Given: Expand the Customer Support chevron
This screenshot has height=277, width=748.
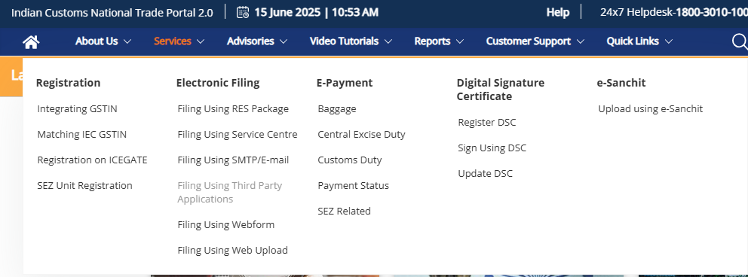Looking at the screenshot, I should pos(580,41).
